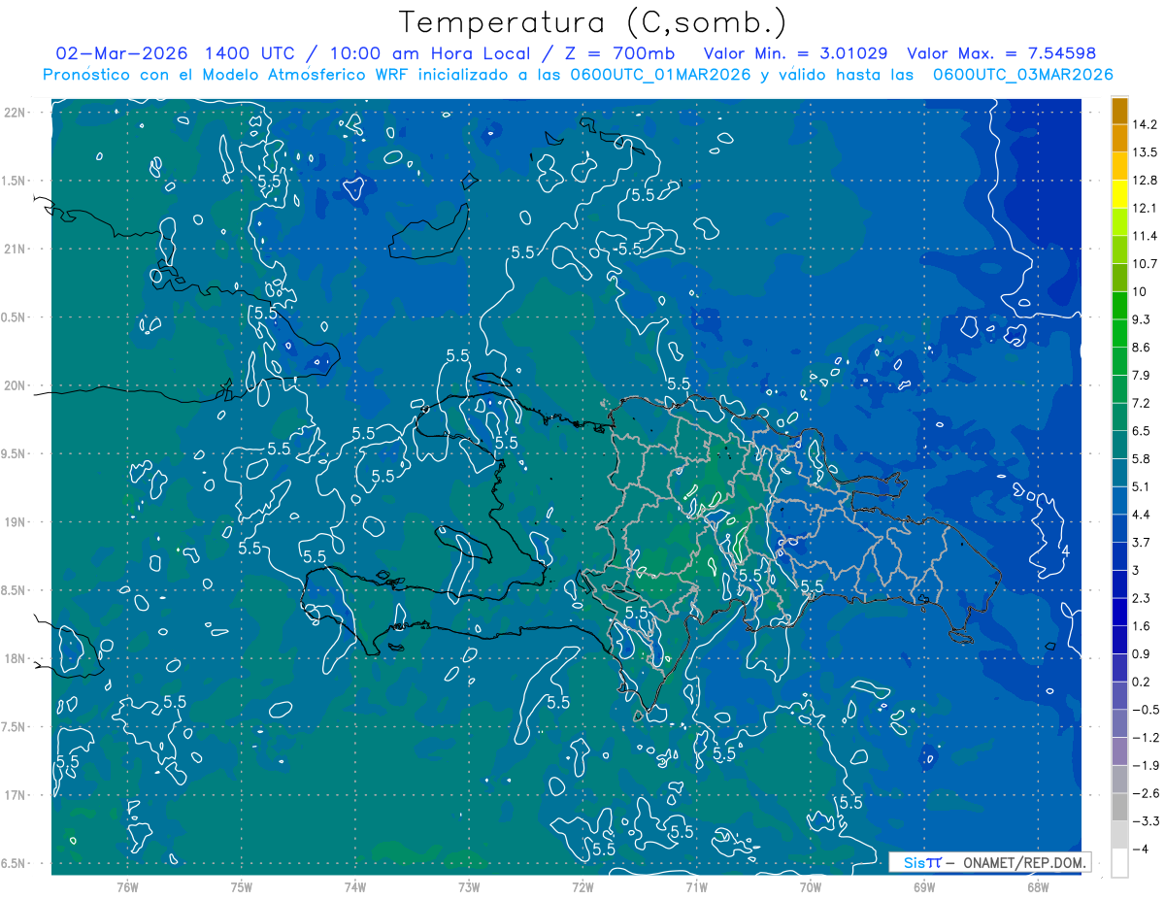Click the 74W longitude label
This screenshot has height=900, width=1165.
[x=355, y=887]
